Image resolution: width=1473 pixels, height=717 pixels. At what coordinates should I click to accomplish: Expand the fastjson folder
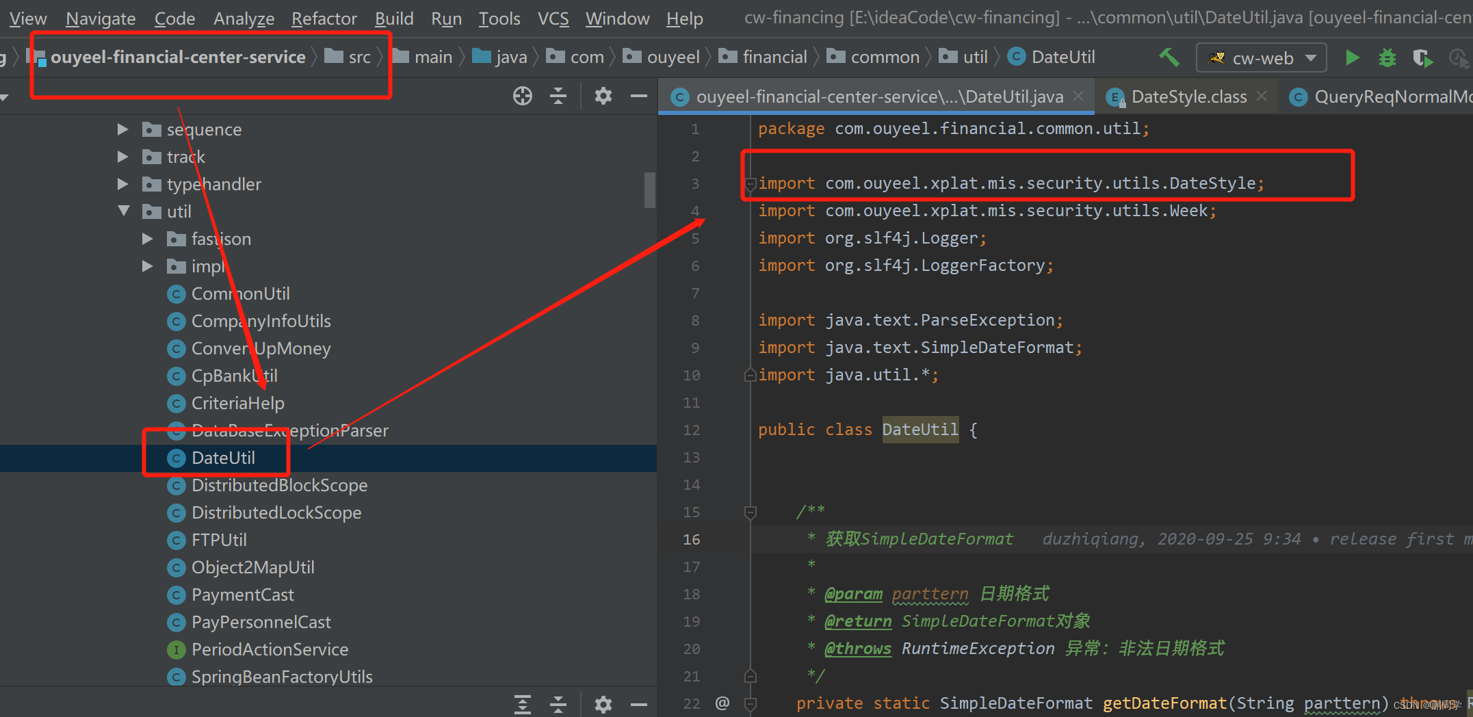148,239
